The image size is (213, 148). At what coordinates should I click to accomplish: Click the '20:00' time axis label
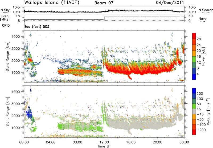tap(157, 142)
